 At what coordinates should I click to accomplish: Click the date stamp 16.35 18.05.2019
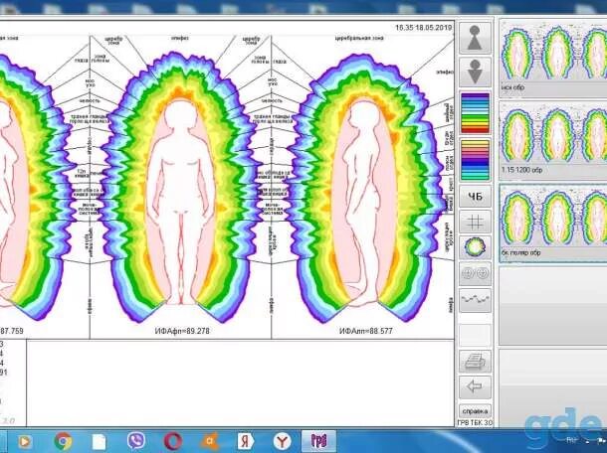click(x=423, y=28)
